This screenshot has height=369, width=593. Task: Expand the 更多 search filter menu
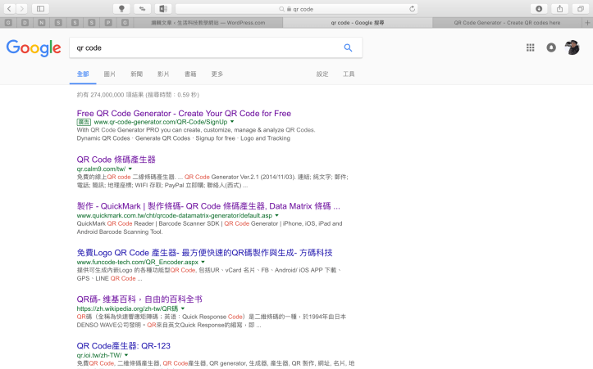(x=217, y=74)
